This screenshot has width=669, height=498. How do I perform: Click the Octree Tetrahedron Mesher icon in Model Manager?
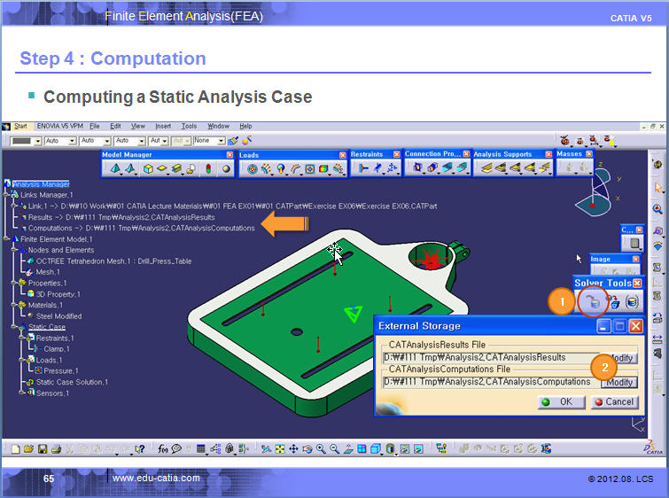coord(116,168)
